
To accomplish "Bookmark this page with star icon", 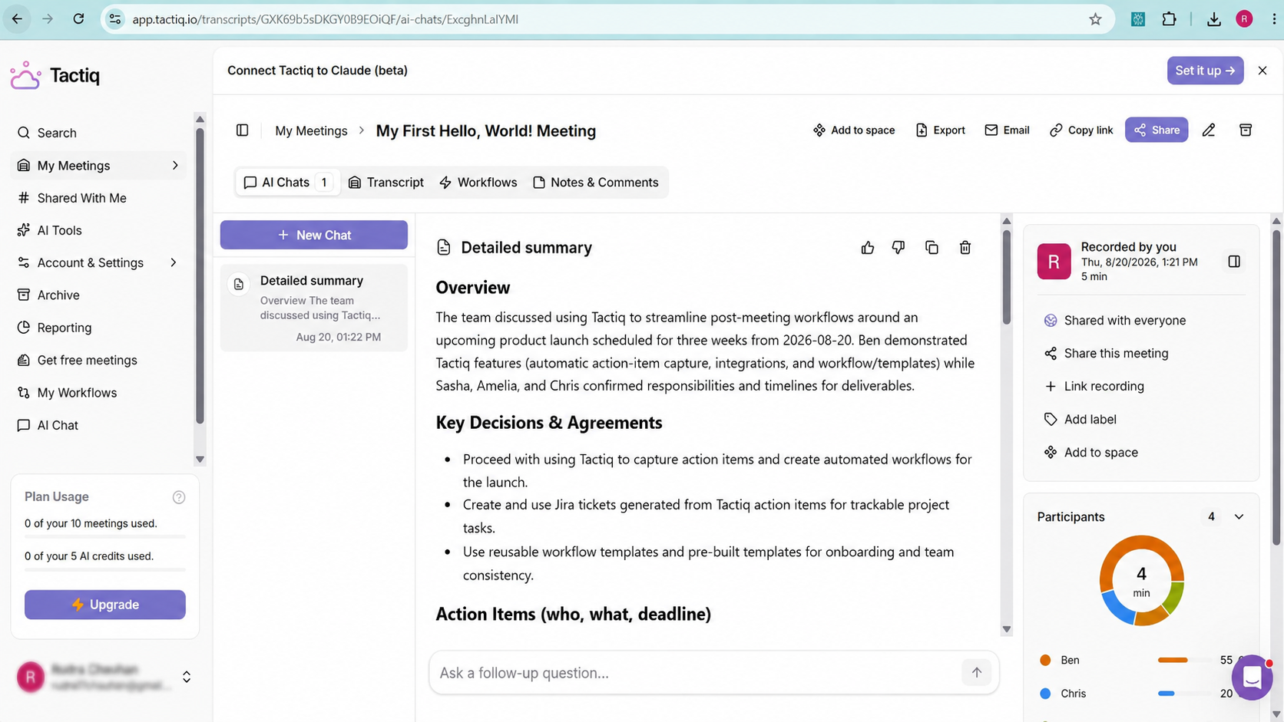I will point(1095,19).
